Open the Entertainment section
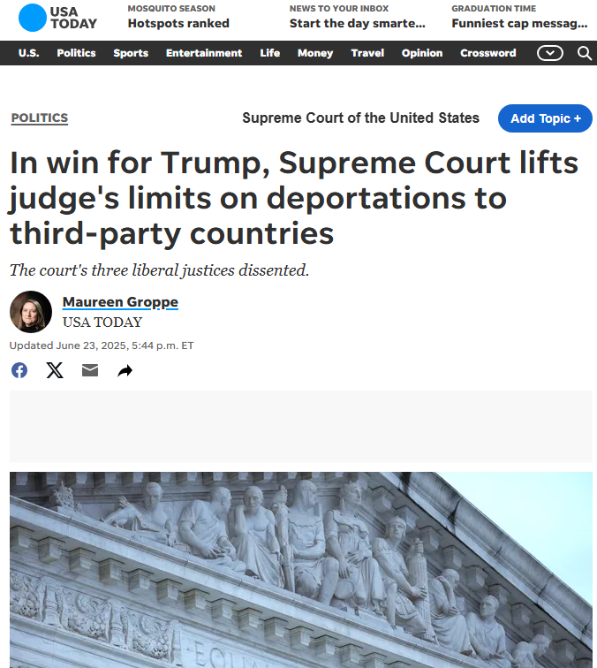The height and width of the screenshot is (668, 597). [204, 53]
